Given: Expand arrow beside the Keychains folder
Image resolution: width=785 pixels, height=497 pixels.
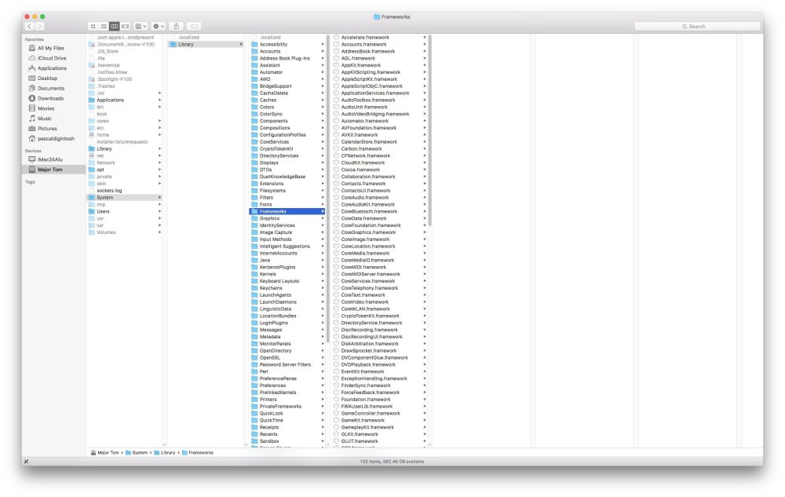Looking at the screenshot, I should click(x=323, y=288).
